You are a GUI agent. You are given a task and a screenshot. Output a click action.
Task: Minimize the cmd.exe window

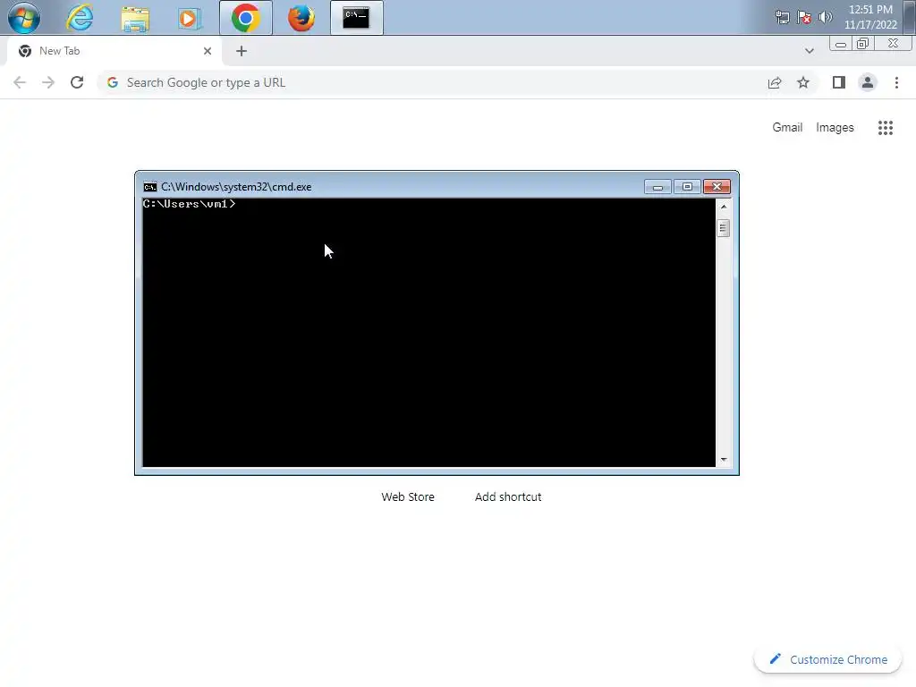pos(657,187)
